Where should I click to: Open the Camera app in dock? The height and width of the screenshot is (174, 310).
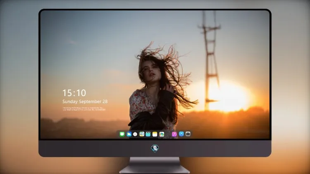pyautogui.click(x=188, y=134)
